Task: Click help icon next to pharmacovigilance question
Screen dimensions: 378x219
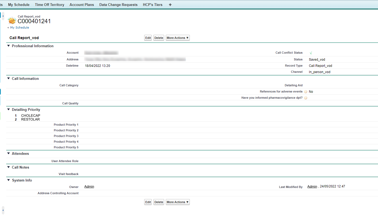Action: pyautogui.click(x=306, y=98)
